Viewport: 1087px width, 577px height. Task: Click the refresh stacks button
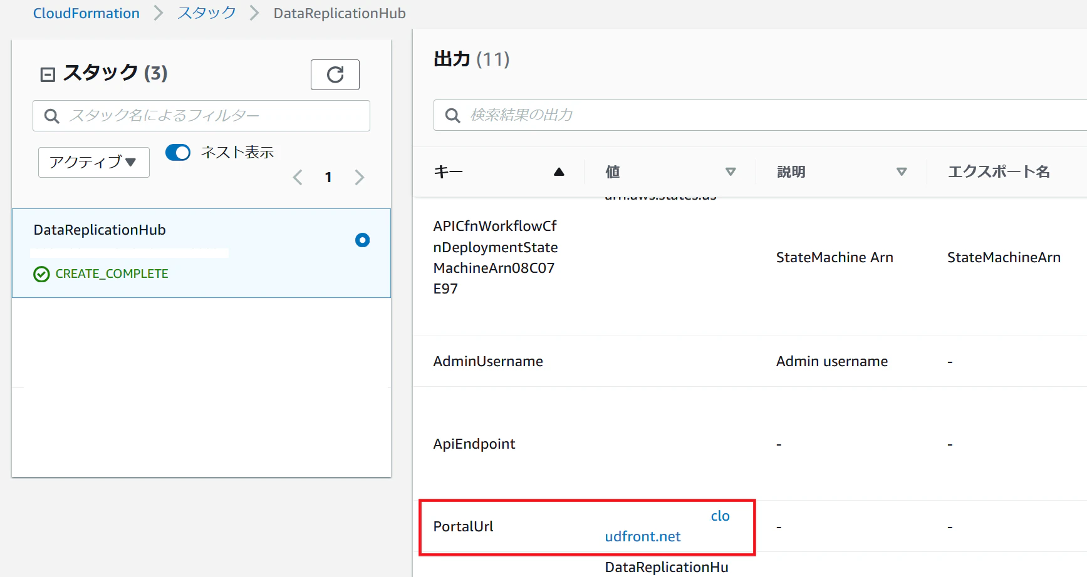(335, 75)
